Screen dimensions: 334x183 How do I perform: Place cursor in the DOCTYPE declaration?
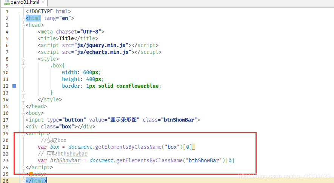point(48,11)
